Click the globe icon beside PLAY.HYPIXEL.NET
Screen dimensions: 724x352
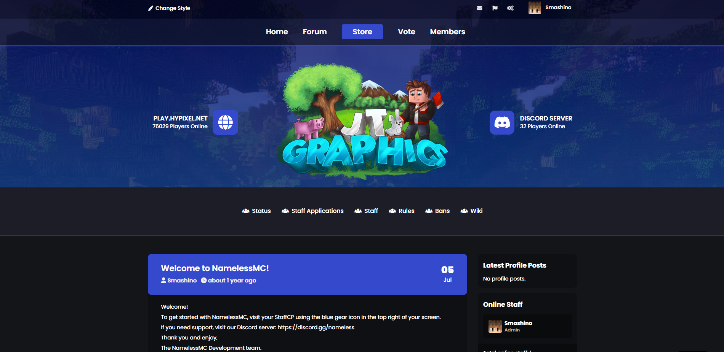(225, 122)
